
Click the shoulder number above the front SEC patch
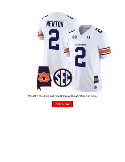click(72, 31)
